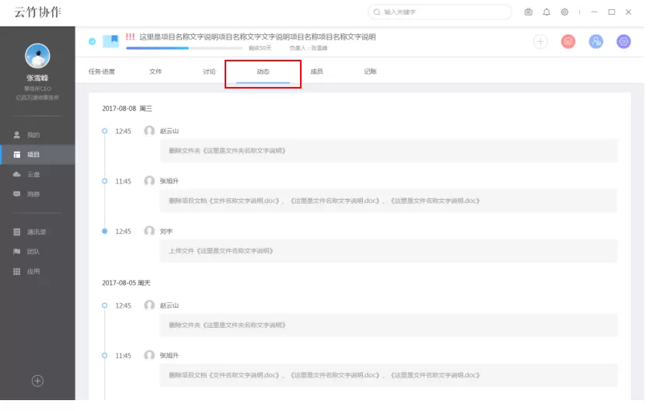The image size is (649, 411).
Task: Click name 张旭升 under 2017-08-08
Action: click(169, 181)
